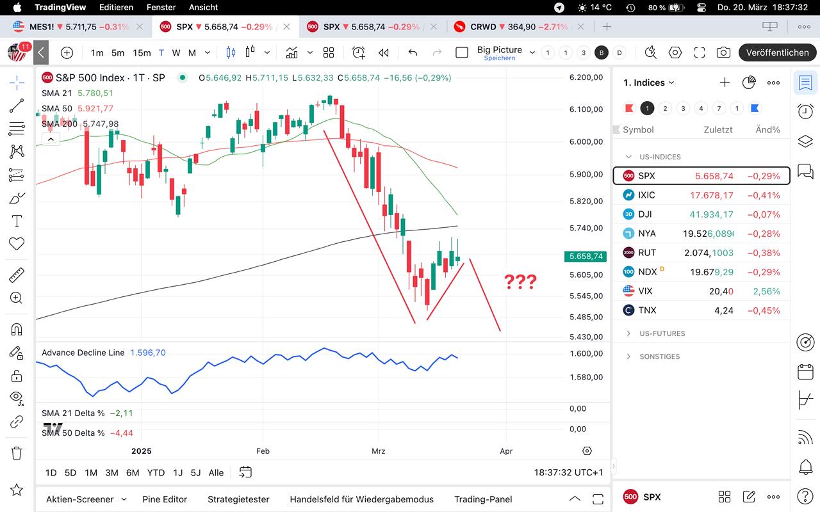The width and height of the screenshot is (820, 512).
Task: Open the Pine Editor tab
Action: tap(165, 499)
